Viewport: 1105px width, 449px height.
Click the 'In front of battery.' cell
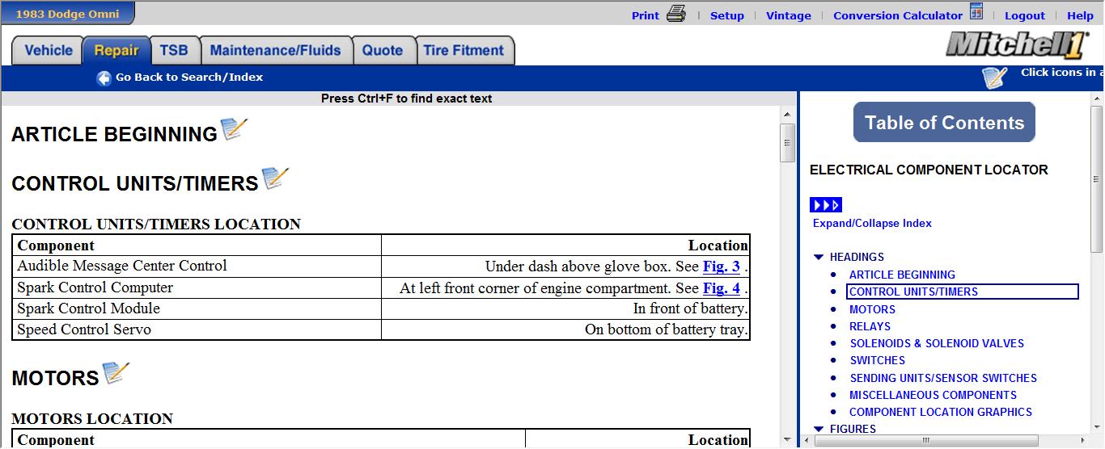tap(565, 309)
